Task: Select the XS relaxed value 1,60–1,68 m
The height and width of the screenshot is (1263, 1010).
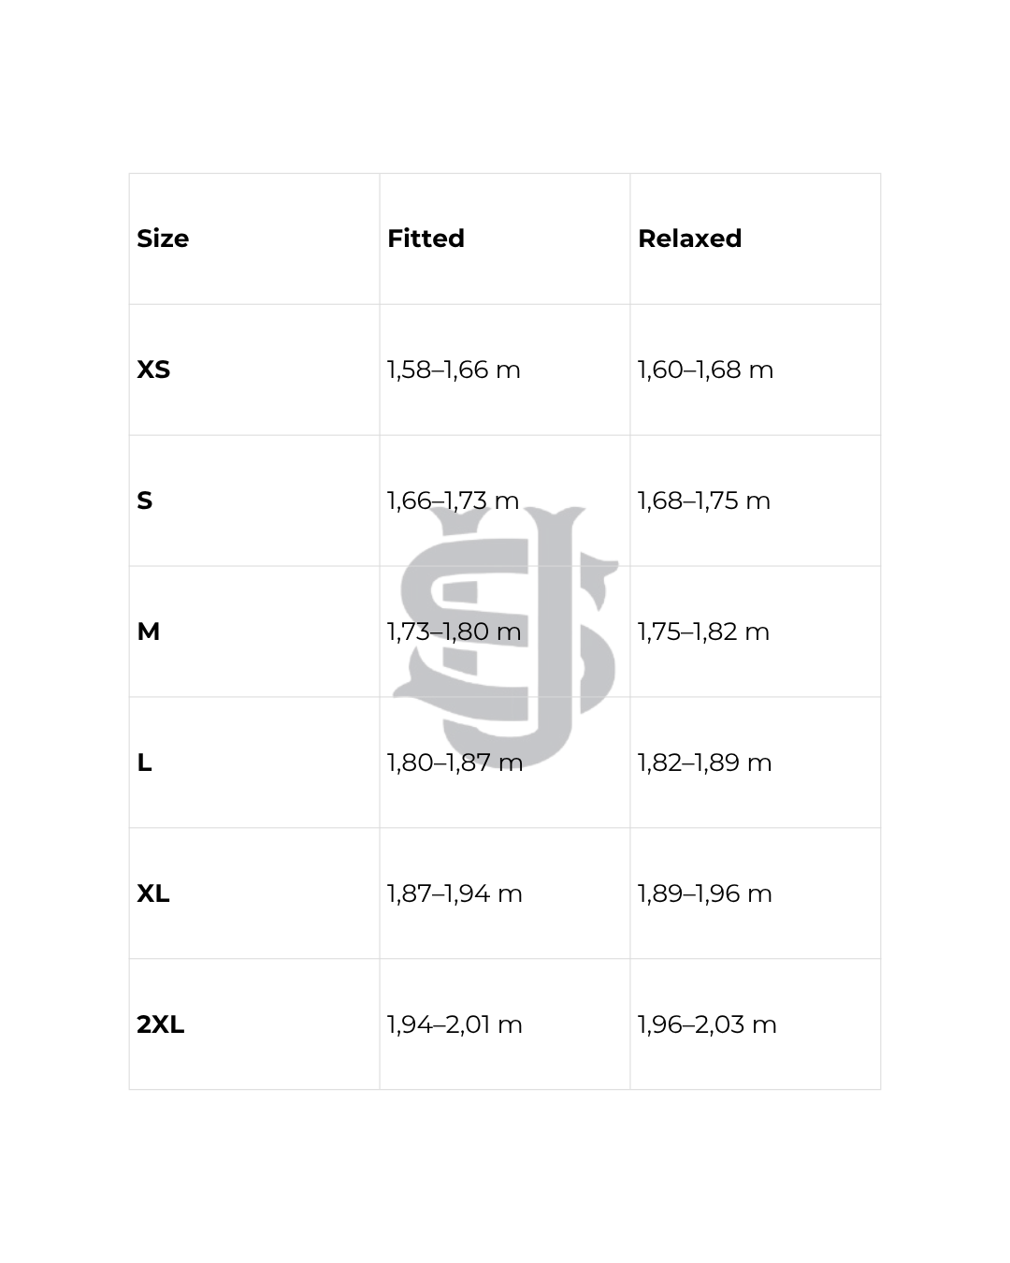Action: [x=705, y=370]
